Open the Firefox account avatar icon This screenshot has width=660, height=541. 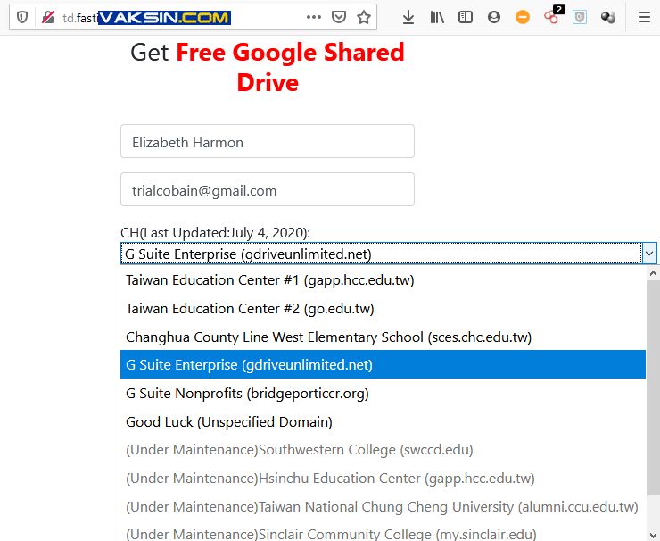(x=494, y=17)
